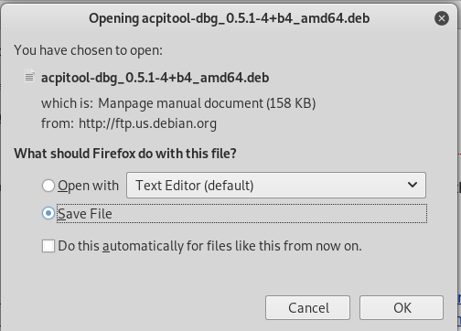
Task: Click the 'which is:' label
Action: [x=67, y=103]
